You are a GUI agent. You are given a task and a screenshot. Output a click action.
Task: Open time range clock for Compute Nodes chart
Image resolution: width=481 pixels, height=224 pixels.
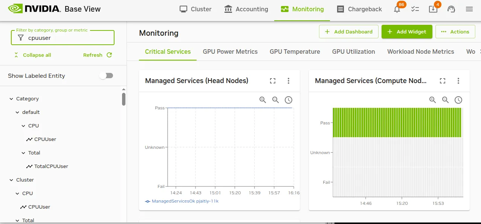(x=458, y=100)
